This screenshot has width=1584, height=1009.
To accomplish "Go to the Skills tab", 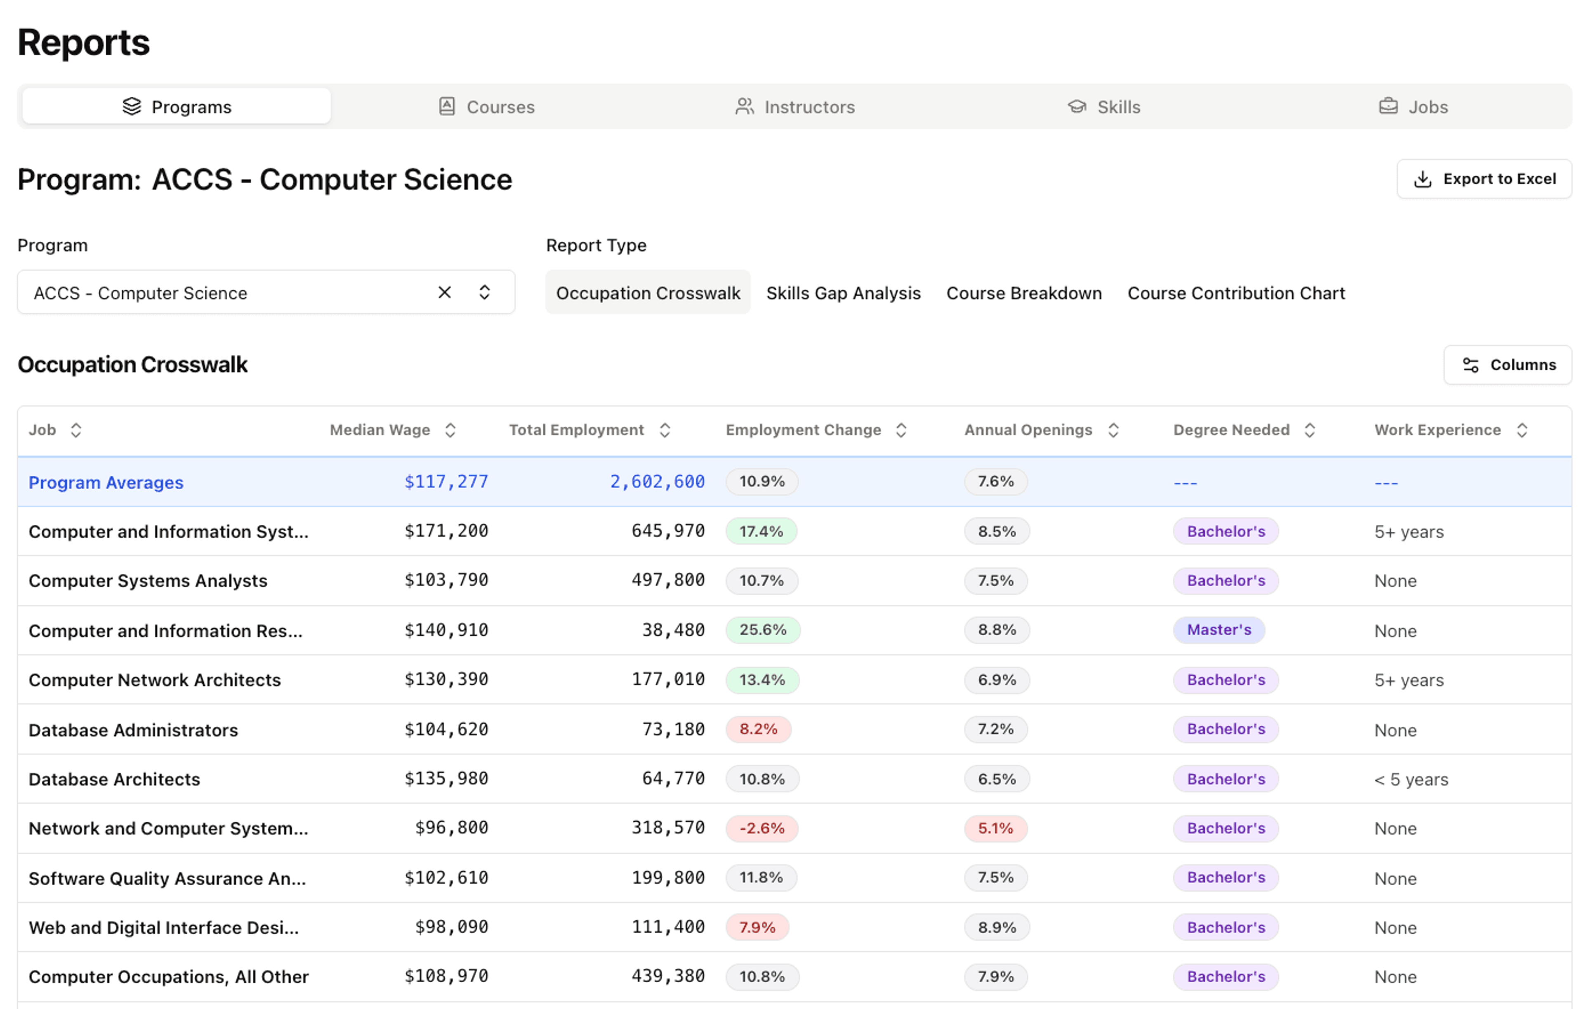I will [1104, 106].
